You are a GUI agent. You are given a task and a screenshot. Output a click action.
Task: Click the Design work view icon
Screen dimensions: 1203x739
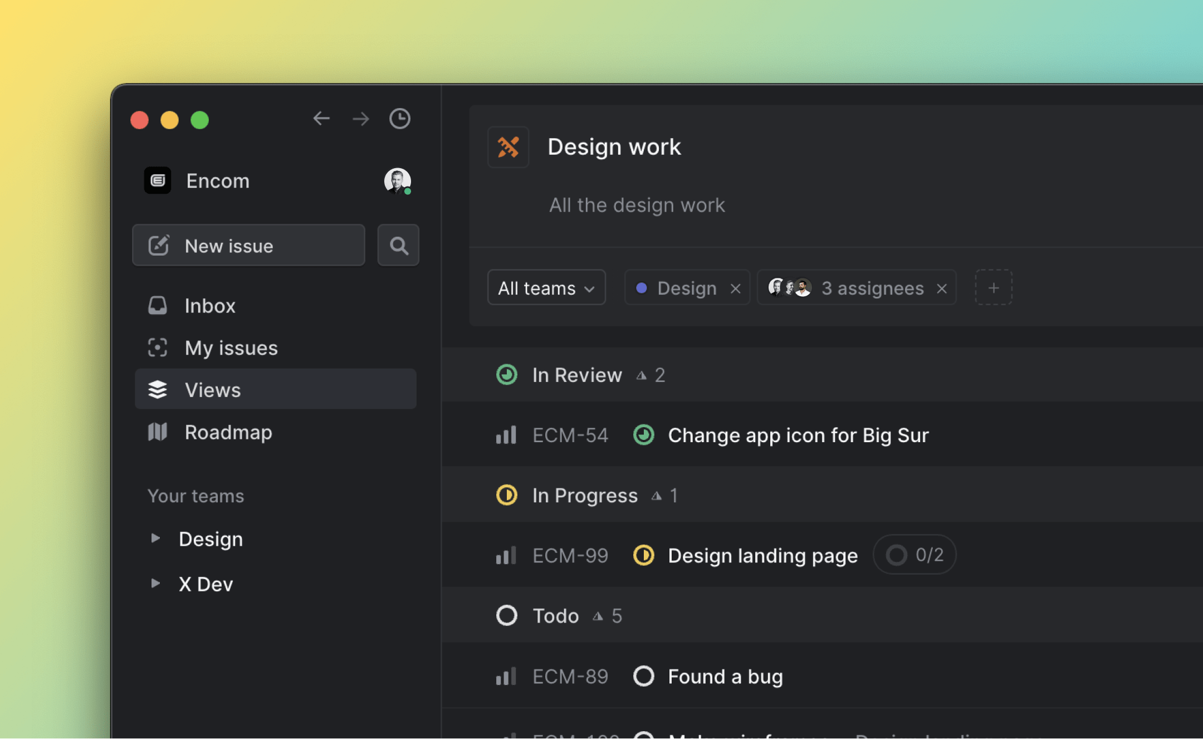(x=508, y=148)
